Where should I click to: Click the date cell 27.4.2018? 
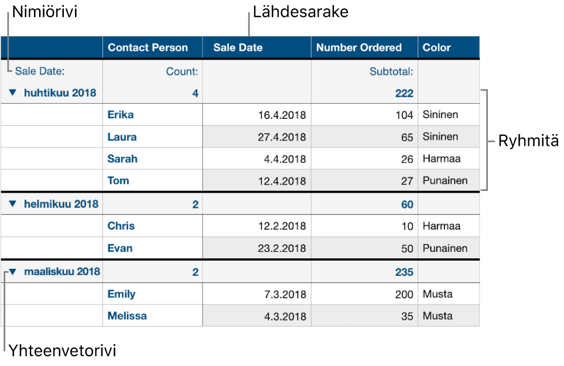257,137
